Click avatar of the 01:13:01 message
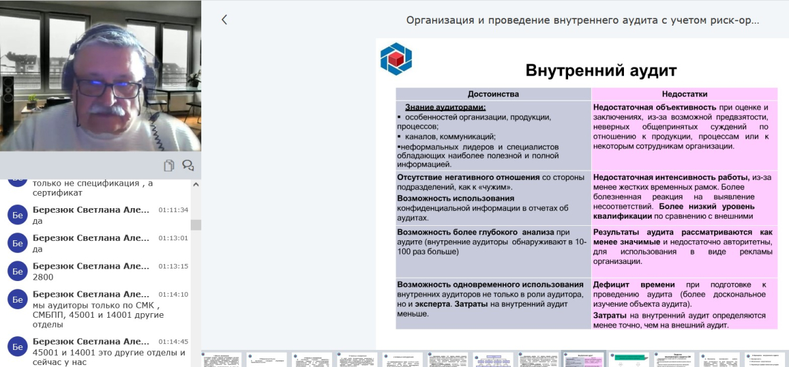 (x=17, y=242)
